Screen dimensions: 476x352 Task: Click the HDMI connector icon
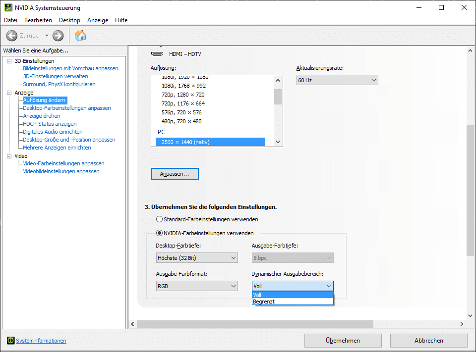(x=157, y=54)
